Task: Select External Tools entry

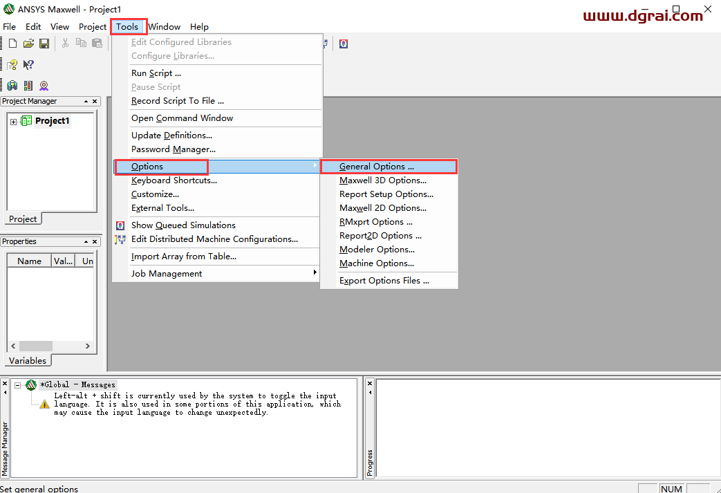Action: pos(216,208)
